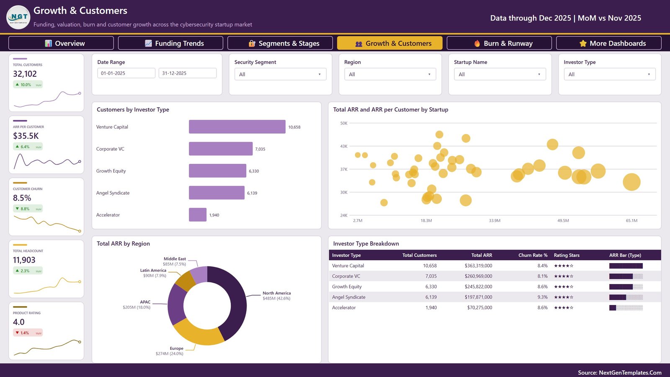Click the Product Rating 1.4% MoM badge
The width and height of the screenshot is (670, 377).
pyautogui.click(x=28, y=333)
